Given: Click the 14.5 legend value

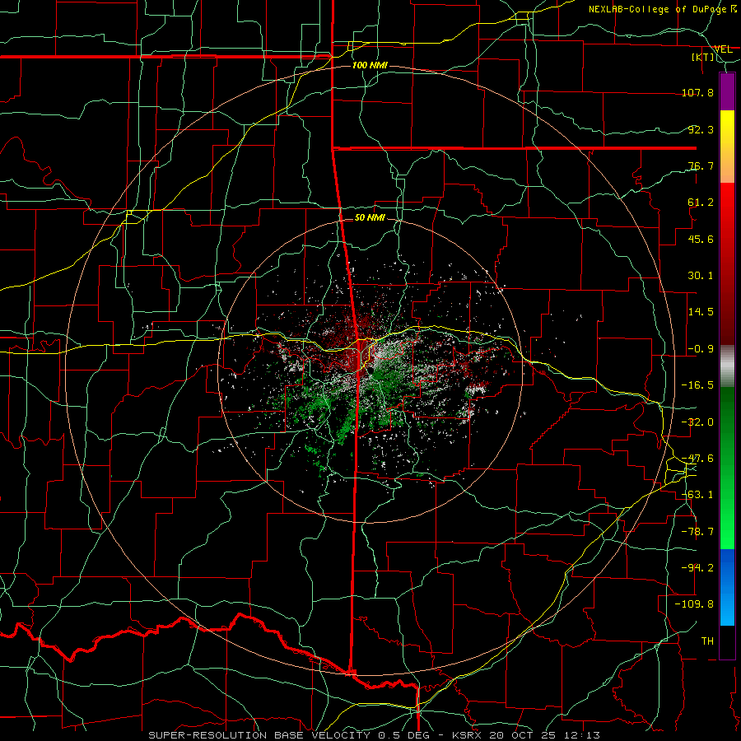Looking at the screenshot, I should point(701,312).
